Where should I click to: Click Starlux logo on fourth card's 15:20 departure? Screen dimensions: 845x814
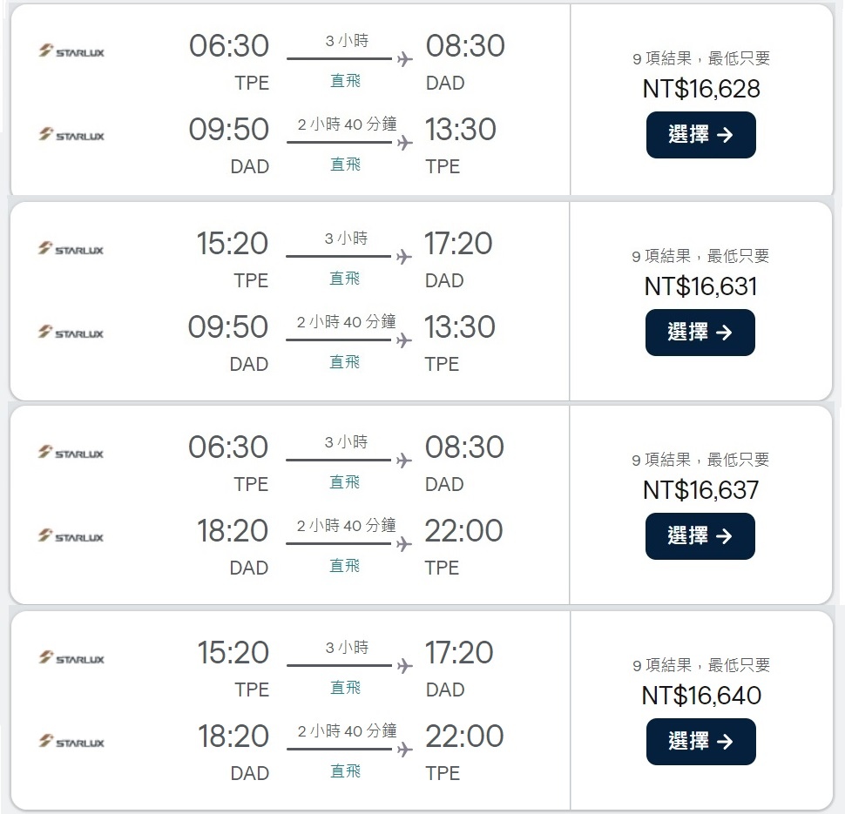point(71,658)
